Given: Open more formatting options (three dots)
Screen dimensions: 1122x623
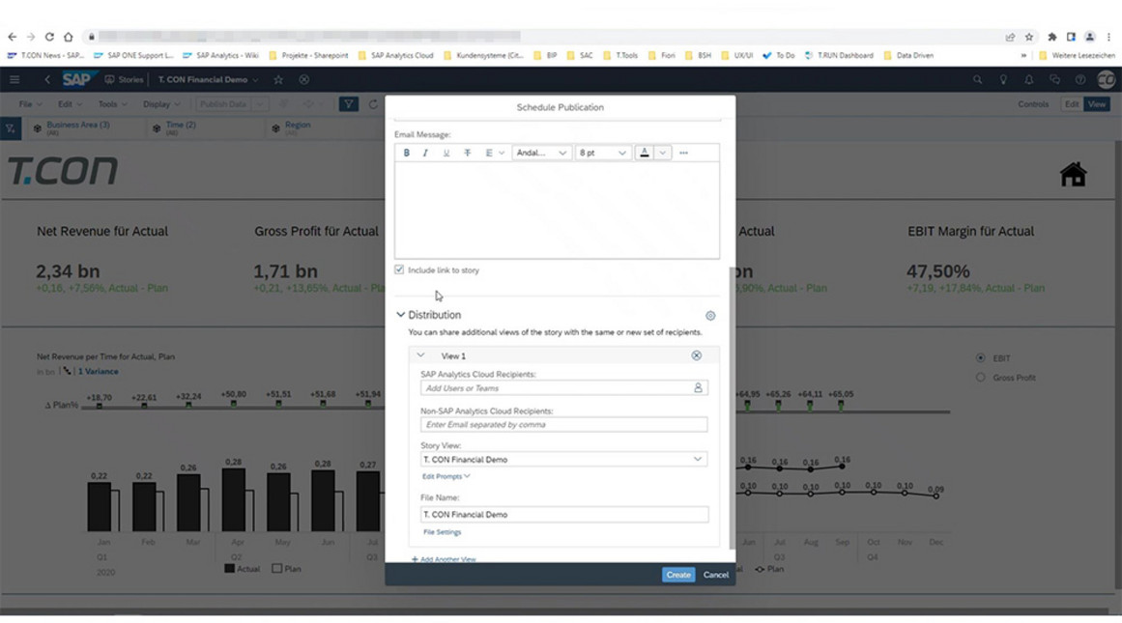Looking at the screenshot, I should 683,153.
